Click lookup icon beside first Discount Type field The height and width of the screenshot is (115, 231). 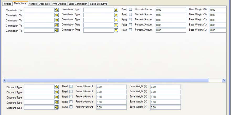tap(57, 87)
